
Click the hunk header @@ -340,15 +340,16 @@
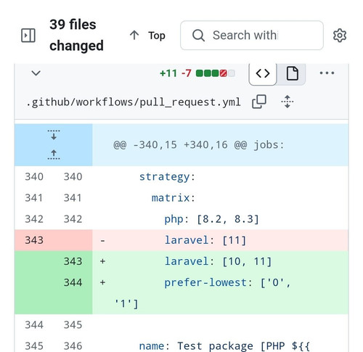click(x=198, y=145)
